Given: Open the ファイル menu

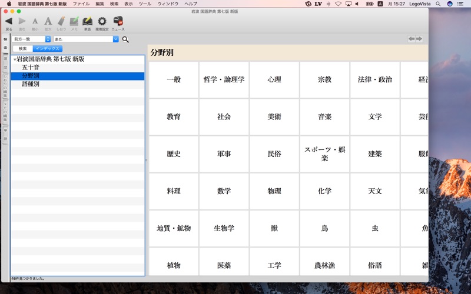Looking at the screenshot, I should point(81,4).
